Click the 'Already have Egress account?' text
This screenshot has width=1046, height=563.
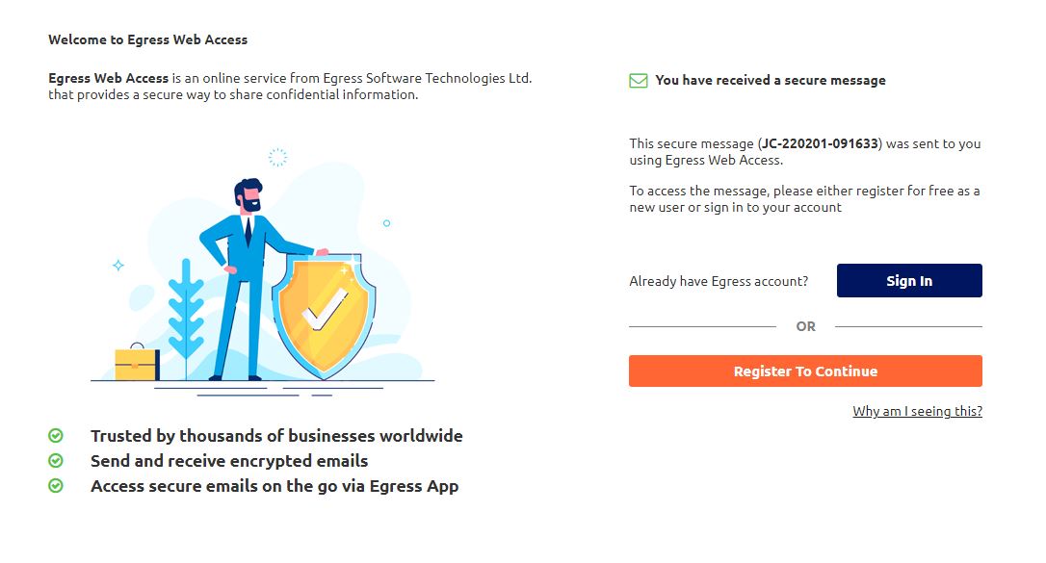pyautogui.click(x=719, y=281)
